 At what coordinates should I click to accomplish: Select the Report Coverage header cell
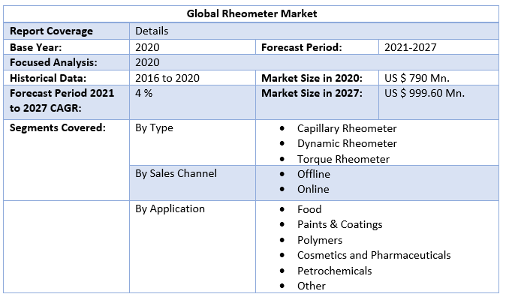coord(52,31)
